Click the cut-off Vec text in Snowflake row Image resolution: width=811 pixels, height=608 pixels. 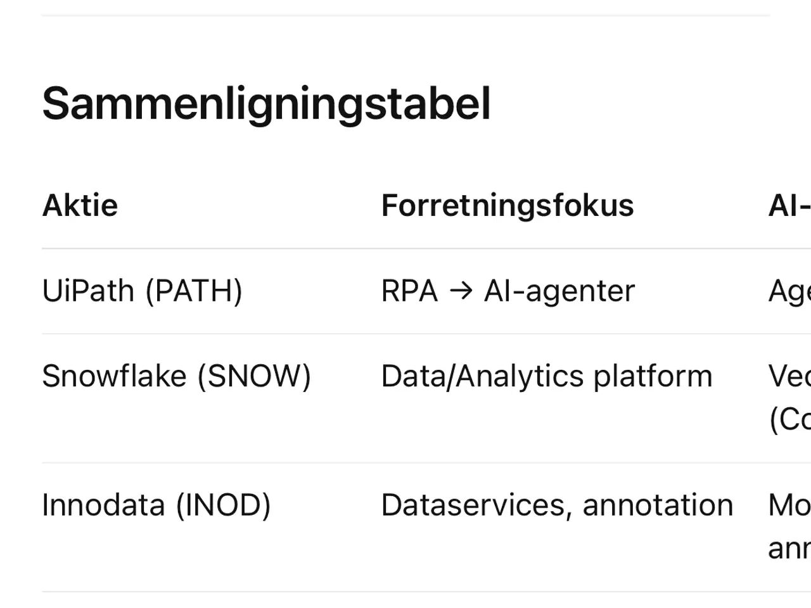click(789, 376)
